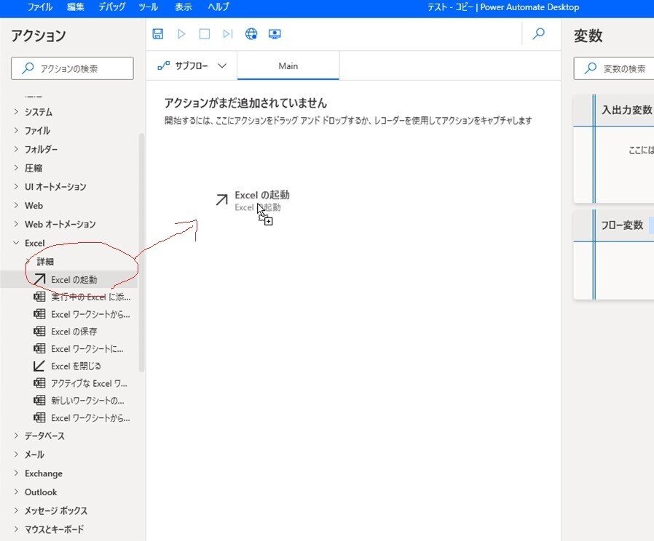Screen dimensions: 654x541
Task: Click the subflow icon beside サブフロー
Action: click(x=163, y=65)
